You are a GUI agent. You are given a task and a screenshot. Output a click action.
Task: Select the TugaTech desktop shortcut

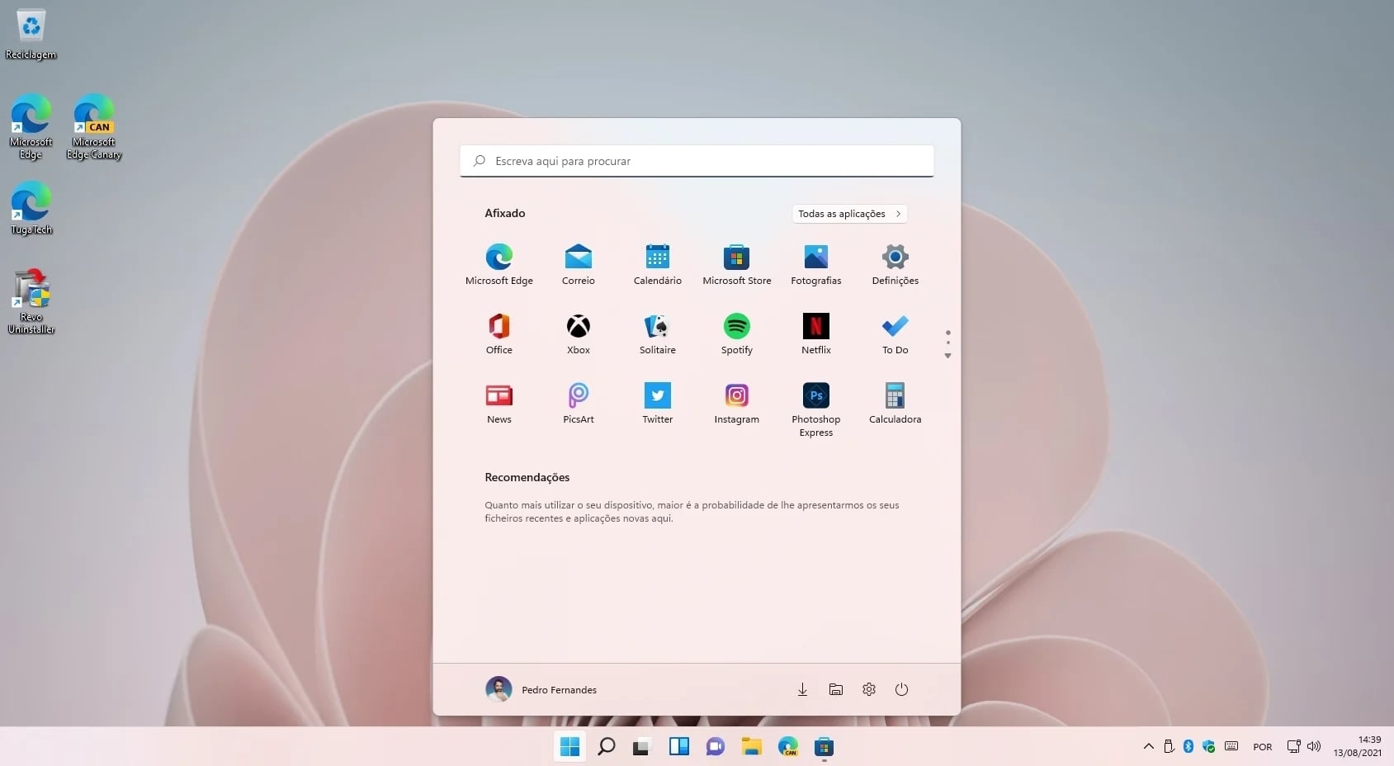31,209
